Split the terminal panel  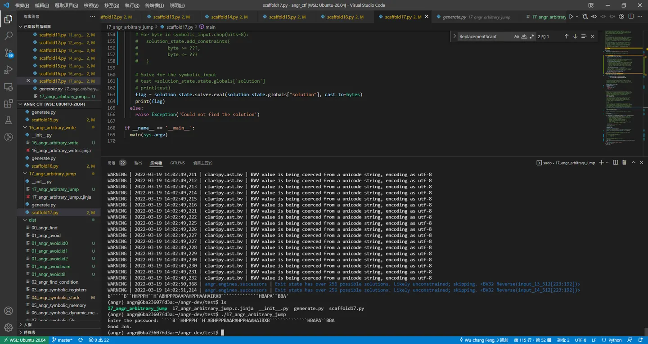click(616, 163)
